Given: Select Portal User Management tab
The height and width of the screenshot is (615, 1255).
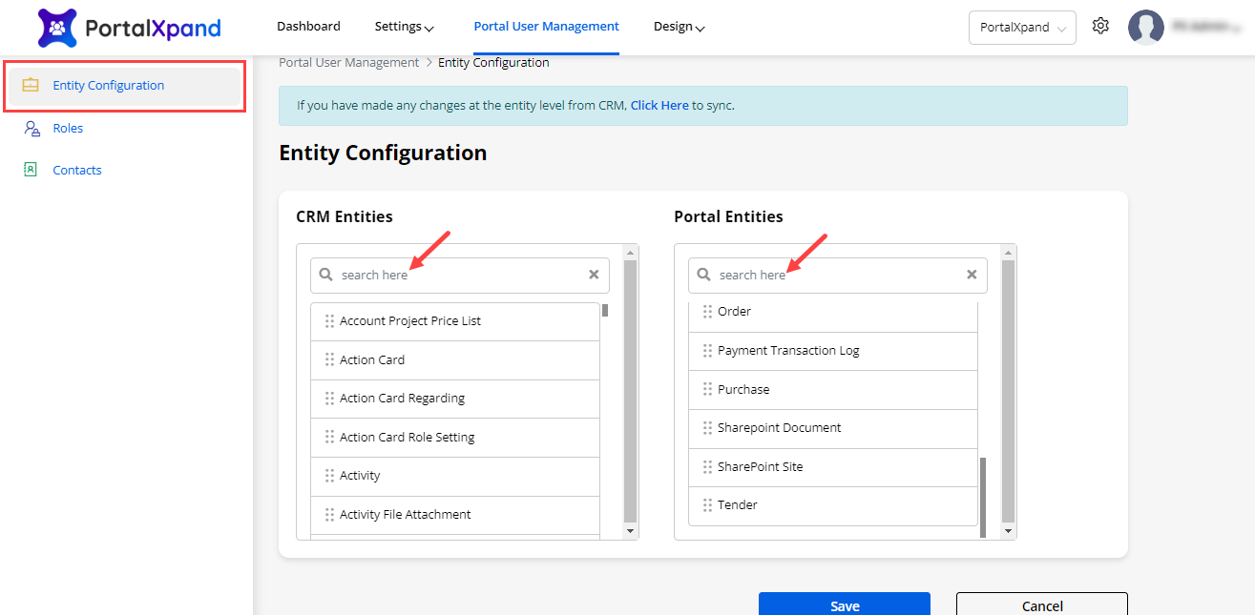Looking at the screenshot, I should coord(546,27).
